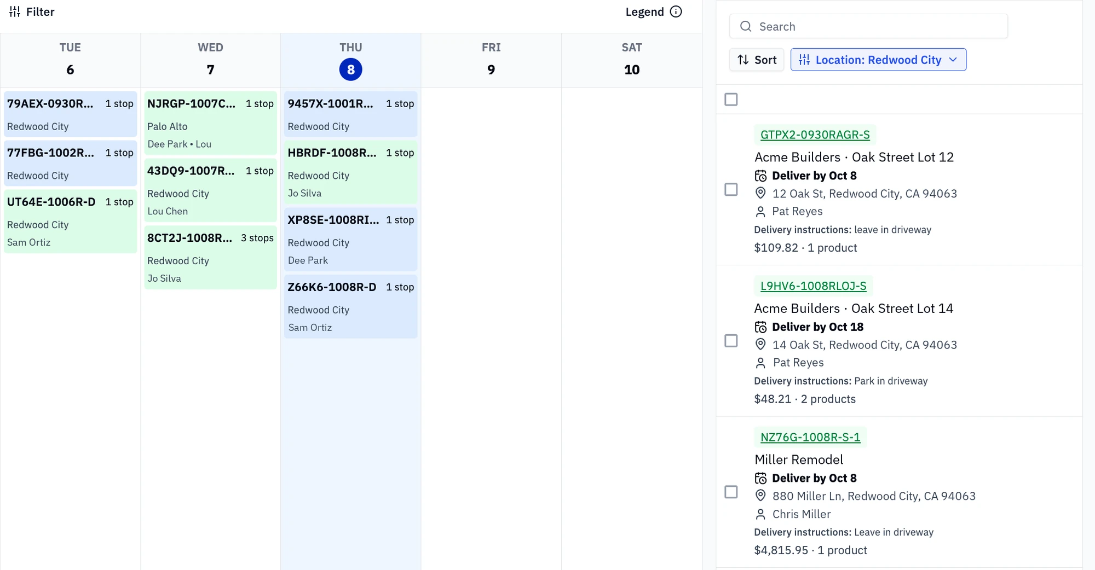Open route card HBRDF-1008R for Jo Silva
The image size is (1095, 570).
tap(351, 172)
